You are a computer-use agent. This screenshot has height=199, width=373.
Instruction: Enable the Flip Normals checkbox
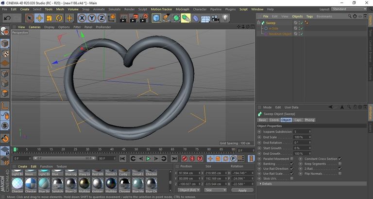click(x=340, y=174)
